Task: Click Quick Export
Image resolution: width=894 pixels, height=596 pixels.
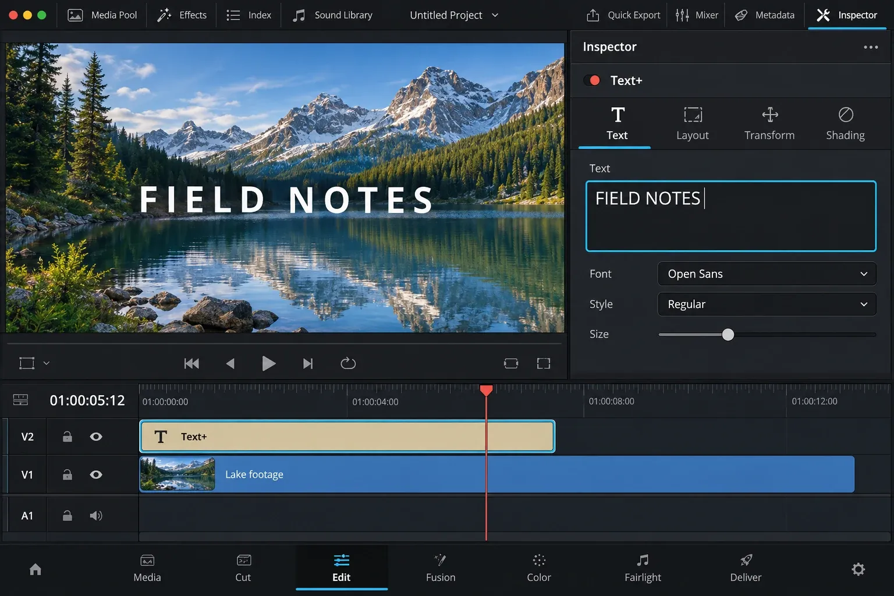Action: tap(623, 15)
